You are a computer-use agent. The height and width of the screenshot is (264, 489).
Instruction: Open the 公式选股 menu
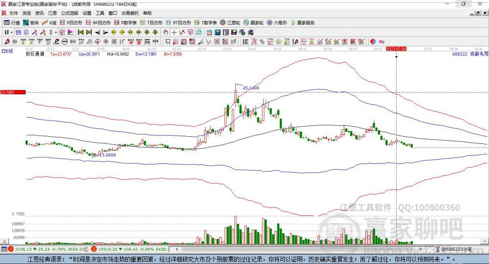[x=70, y=13]
